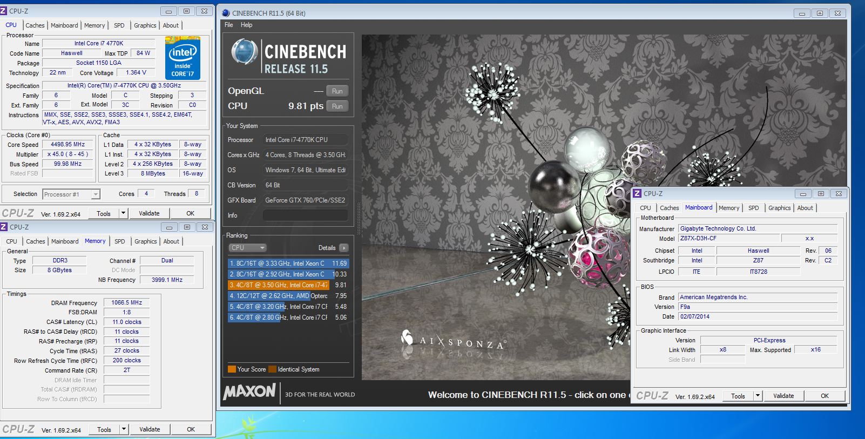This screenshot has width=865, height=439.
Task: Click OK in top CPU-Z window
Action: [190, 213]
